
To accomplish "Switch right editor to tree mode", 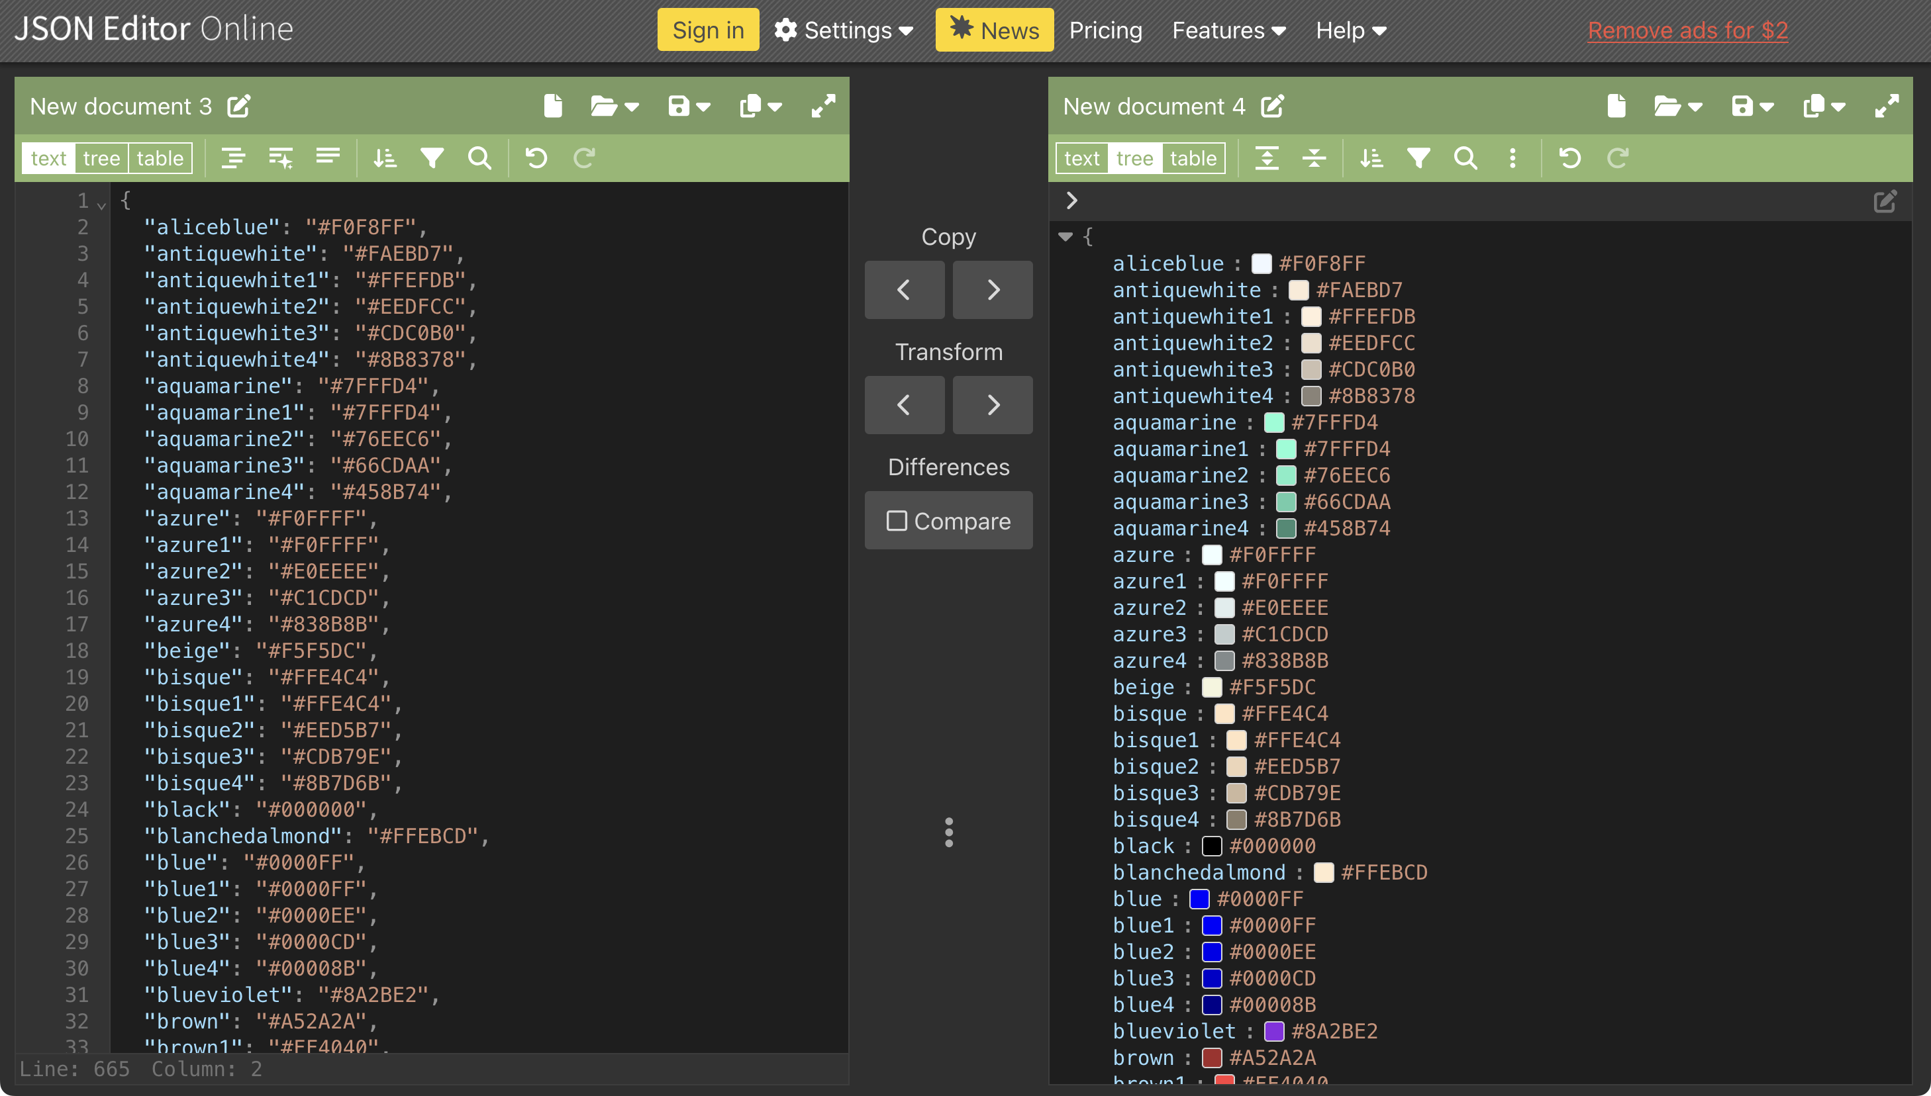I will [1135, 158].
